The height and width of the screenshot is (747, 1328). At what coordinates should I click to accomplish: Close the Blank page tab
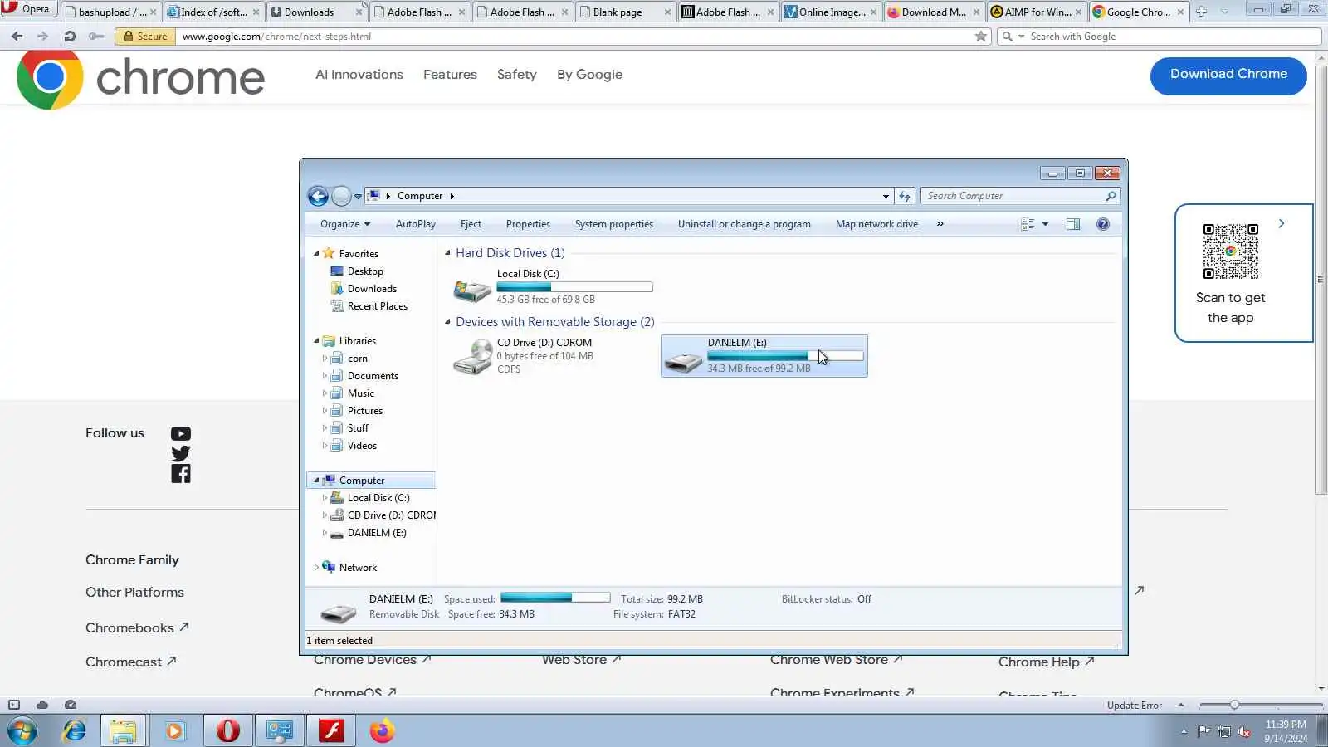(667, 12)
